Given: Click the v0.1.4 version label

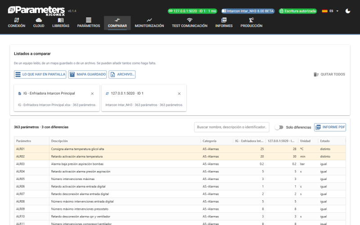Looking at the screenshot, I should pos(72,11).
